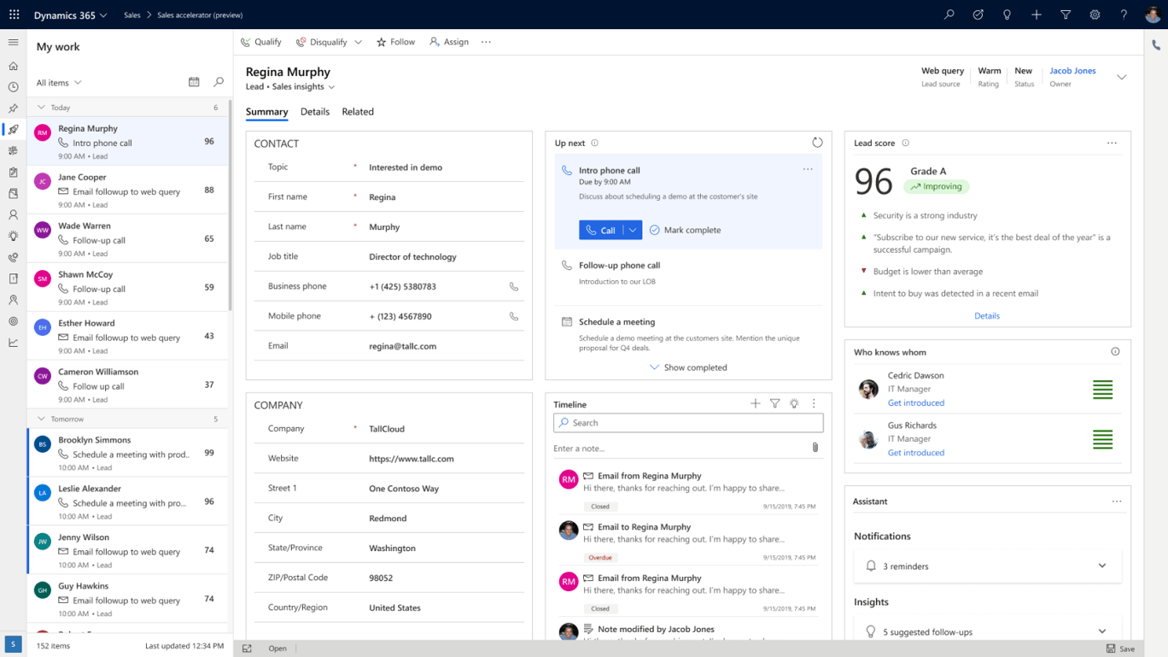
Task: Open Settings using the gear icon
Action: [x=1094, y=15]
